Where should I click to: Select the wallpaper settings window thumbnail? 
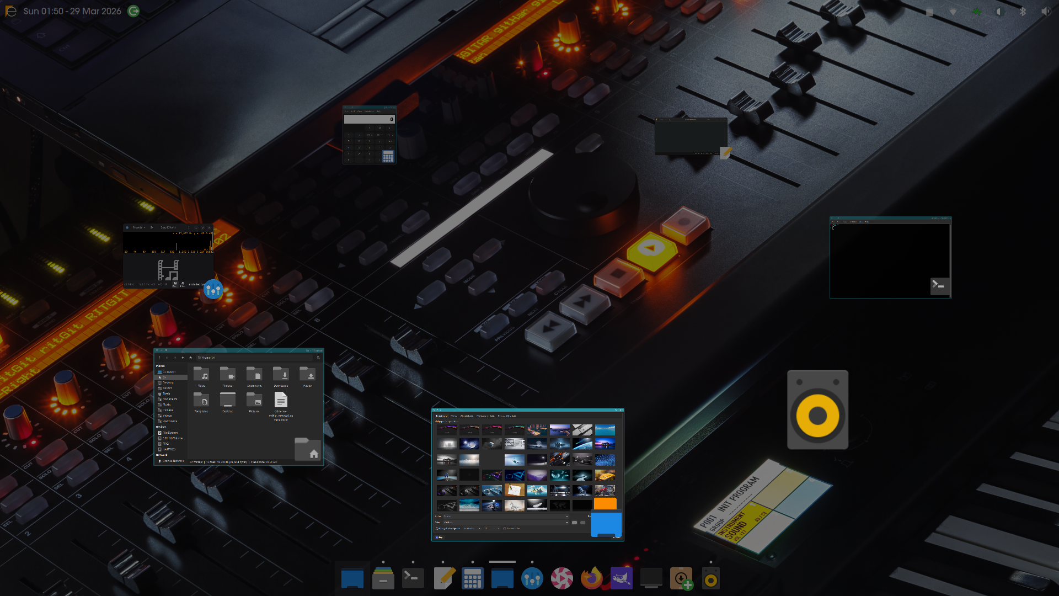pyautogui.click(x=527, y=475)
